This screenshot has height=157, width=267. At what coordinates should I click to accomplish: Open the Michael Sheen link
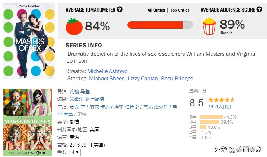coord(107,78)
